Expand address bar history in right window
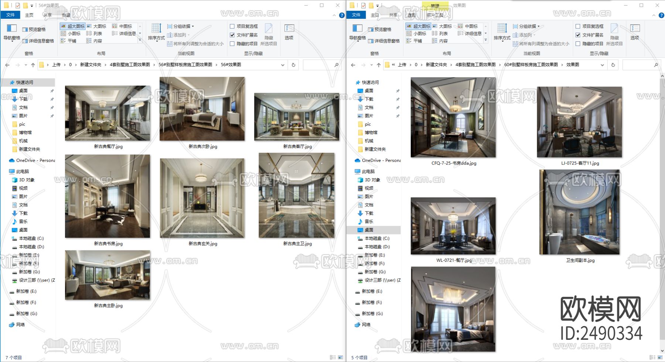 pyautogui.click(x=603, y=65)
